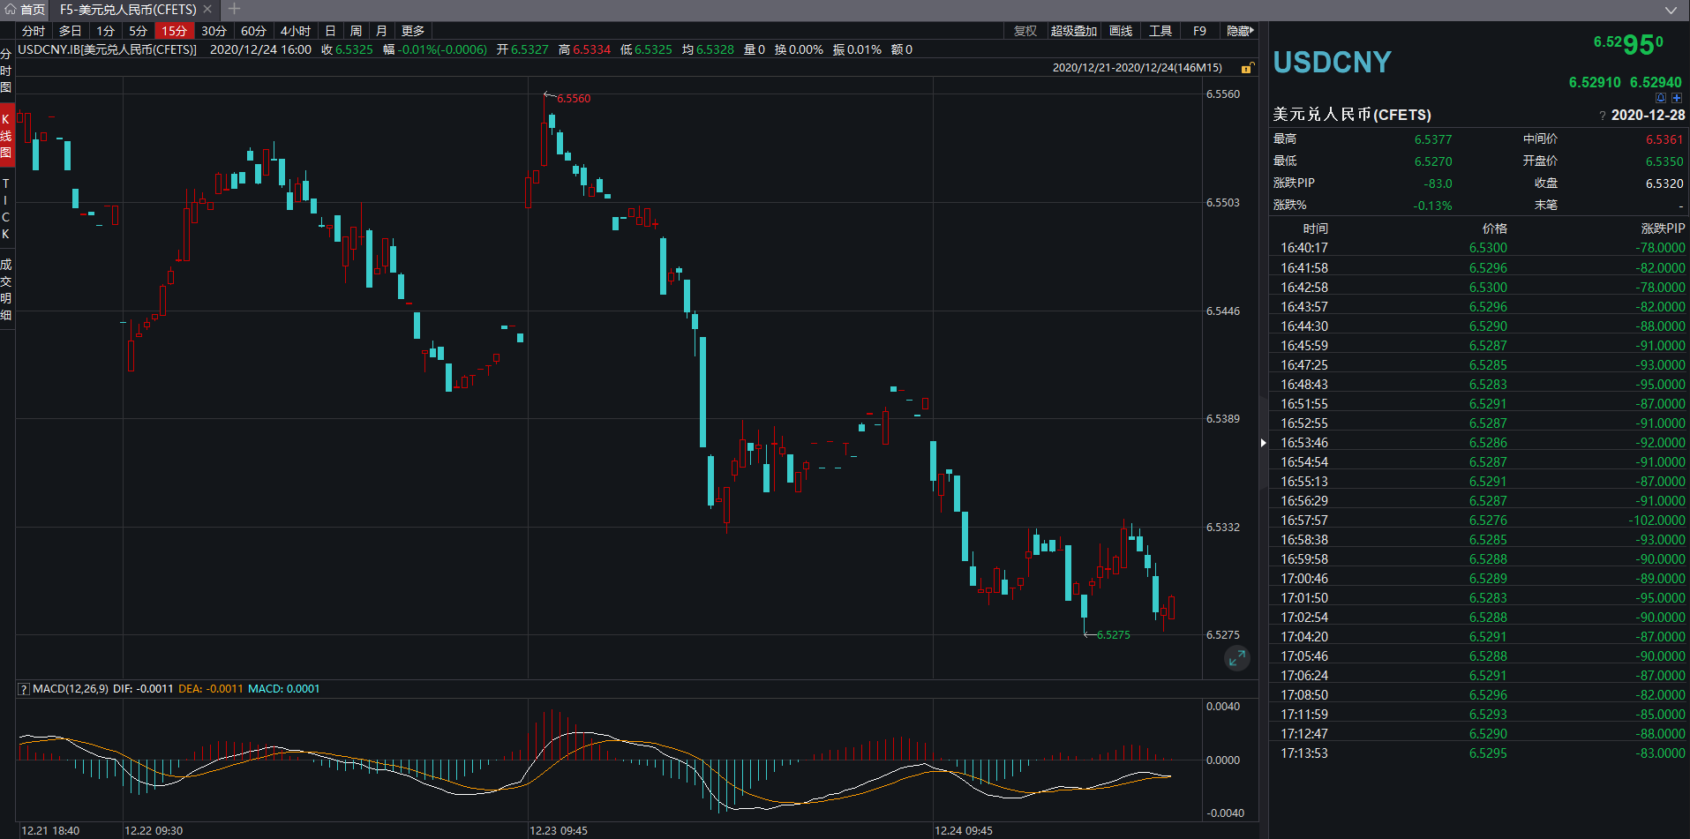Select the active 15分 period

(x=175, y=31)
